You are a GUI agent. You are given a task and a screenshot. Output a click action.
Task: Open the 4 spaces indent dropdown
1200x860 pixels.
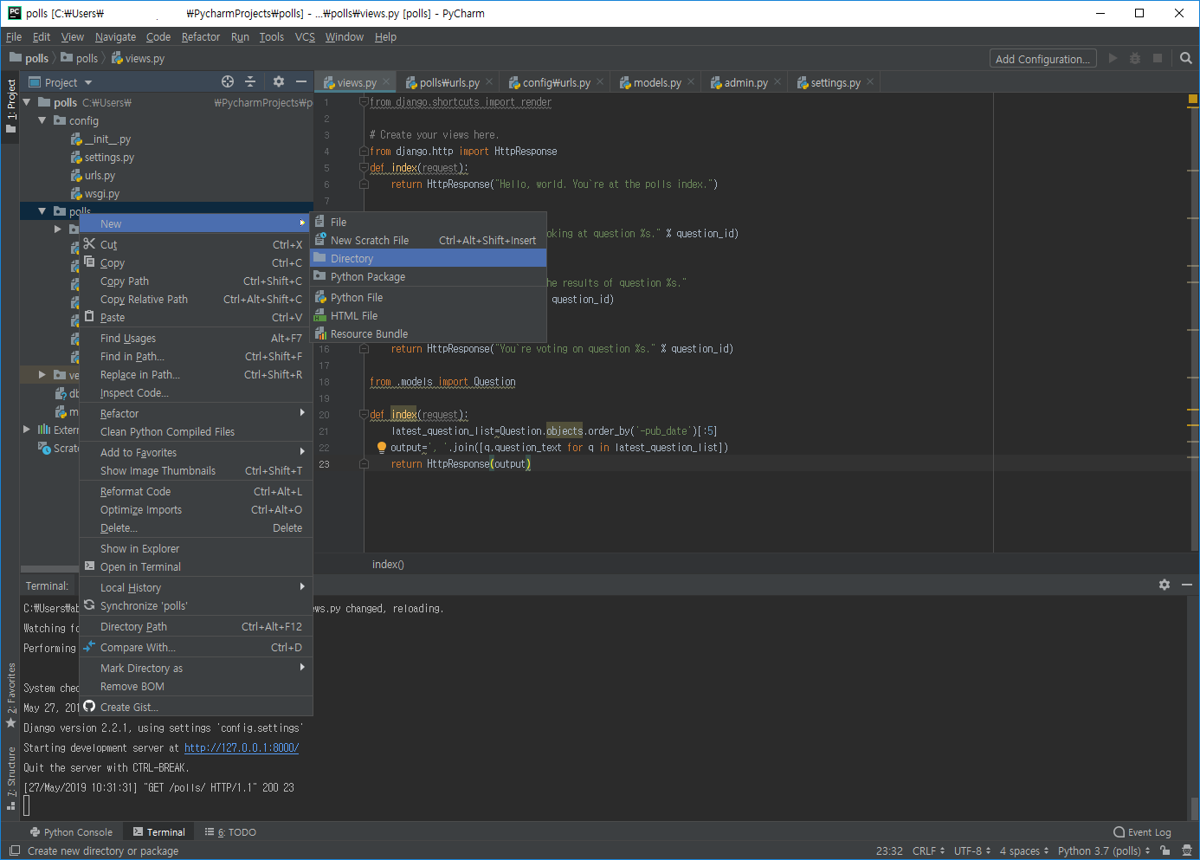tap(1024, 850)
